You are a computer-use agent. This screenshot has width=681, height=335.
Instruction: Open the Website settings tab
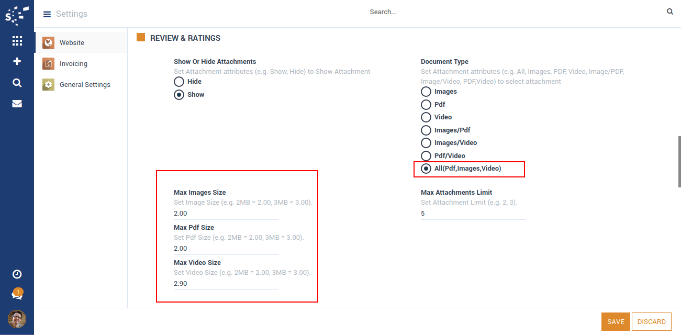point(72,43)
